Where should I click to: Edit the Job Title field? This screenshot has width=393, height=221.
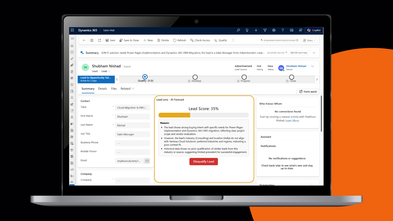[x=132, y=134]
